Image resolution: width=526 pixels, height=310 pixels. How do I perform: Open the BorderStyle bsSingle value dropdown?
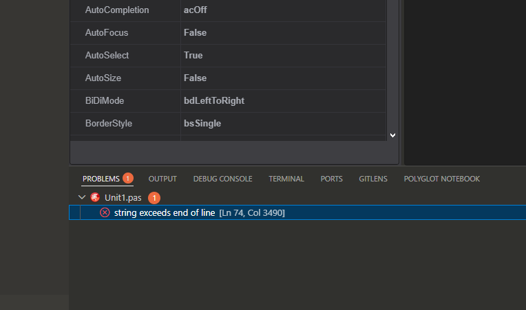point(202,123)
